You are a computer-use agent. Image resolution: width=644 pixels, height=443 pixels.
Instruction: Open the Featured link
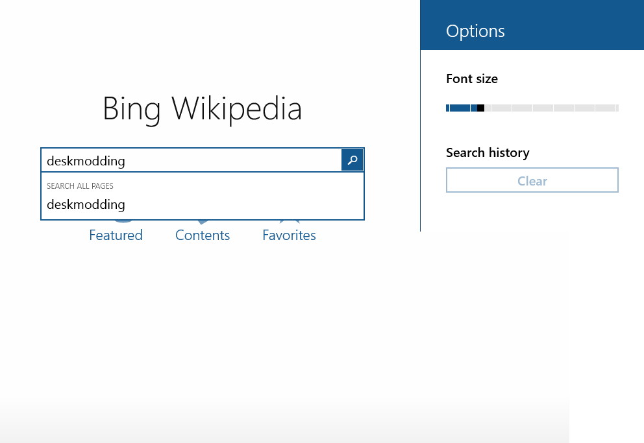(116, 235)
